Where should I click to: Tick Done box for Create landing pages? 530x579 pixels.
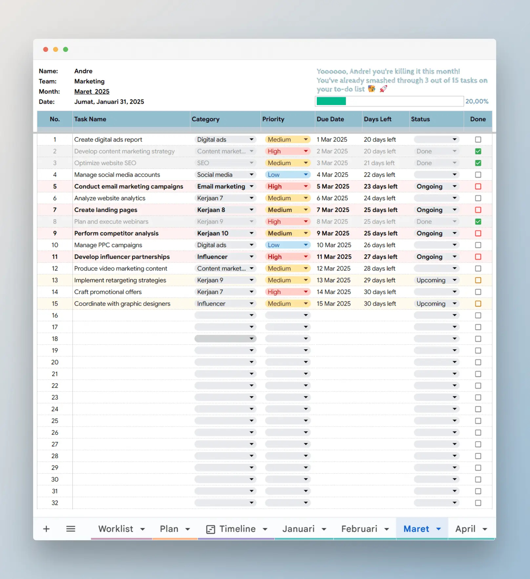click(478, 210)
